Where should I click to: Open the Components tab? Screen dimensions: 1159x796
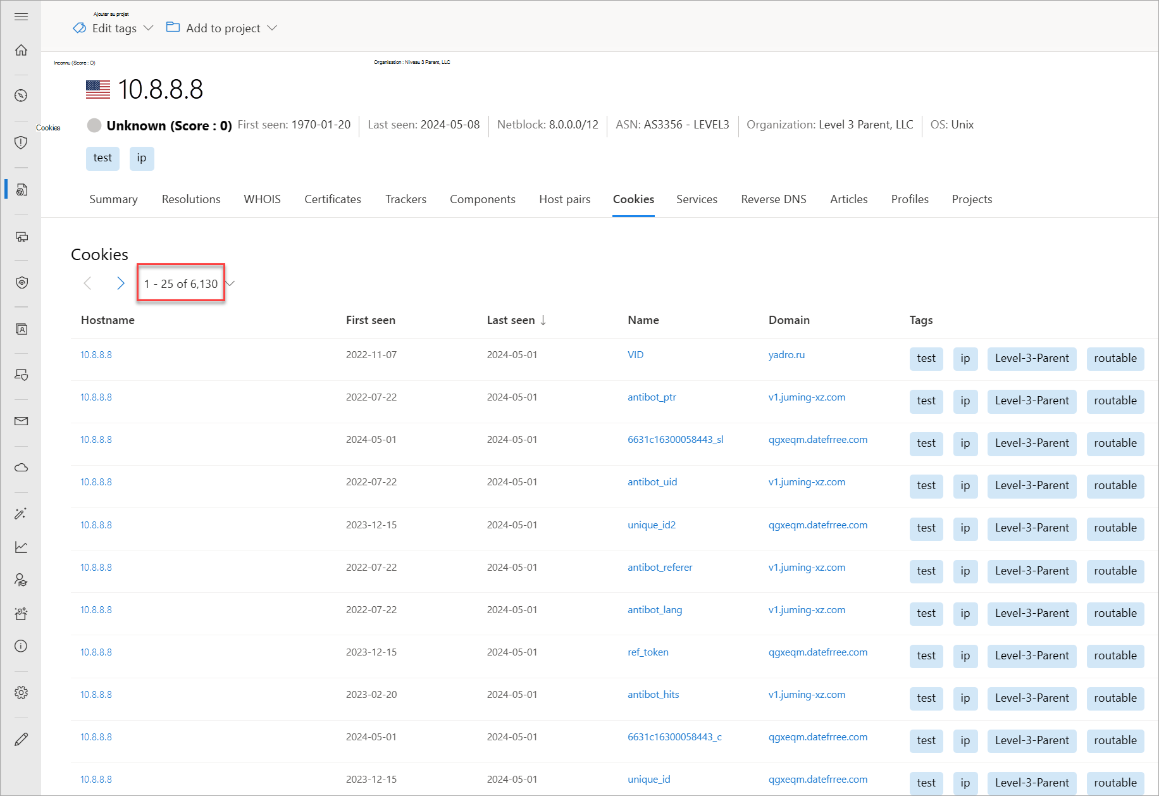(x=483, y=199)
